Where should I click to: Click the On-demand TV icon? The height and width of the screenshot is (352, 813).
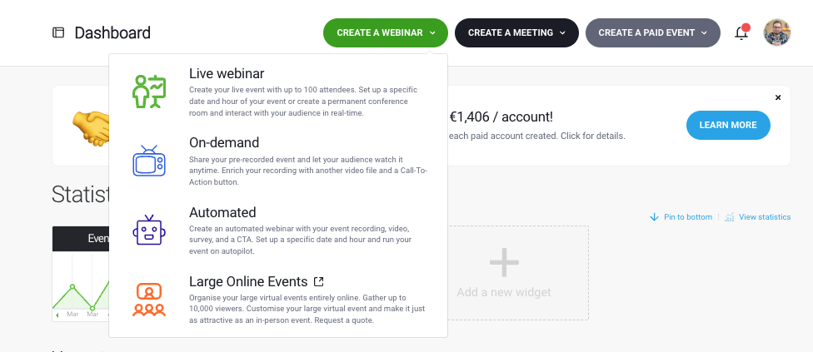tap(149, 161)
